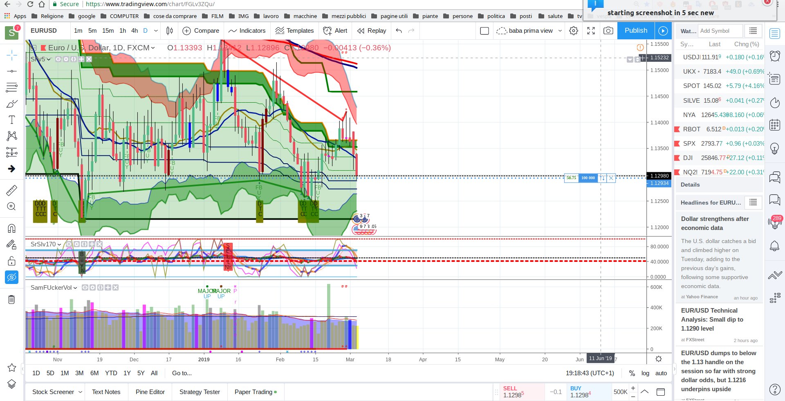Expand the Euro / U.S. Dollar title dropdown

pyautogui.click(x=153, y=48)
